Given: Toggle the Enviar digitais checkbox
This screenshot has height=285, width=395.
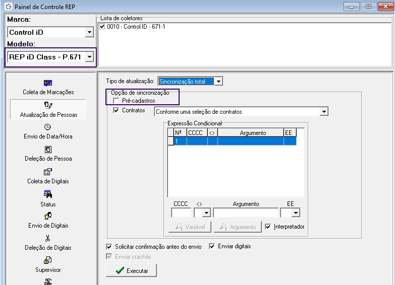Looking at the screenshot, I should (x=212, y=246).
